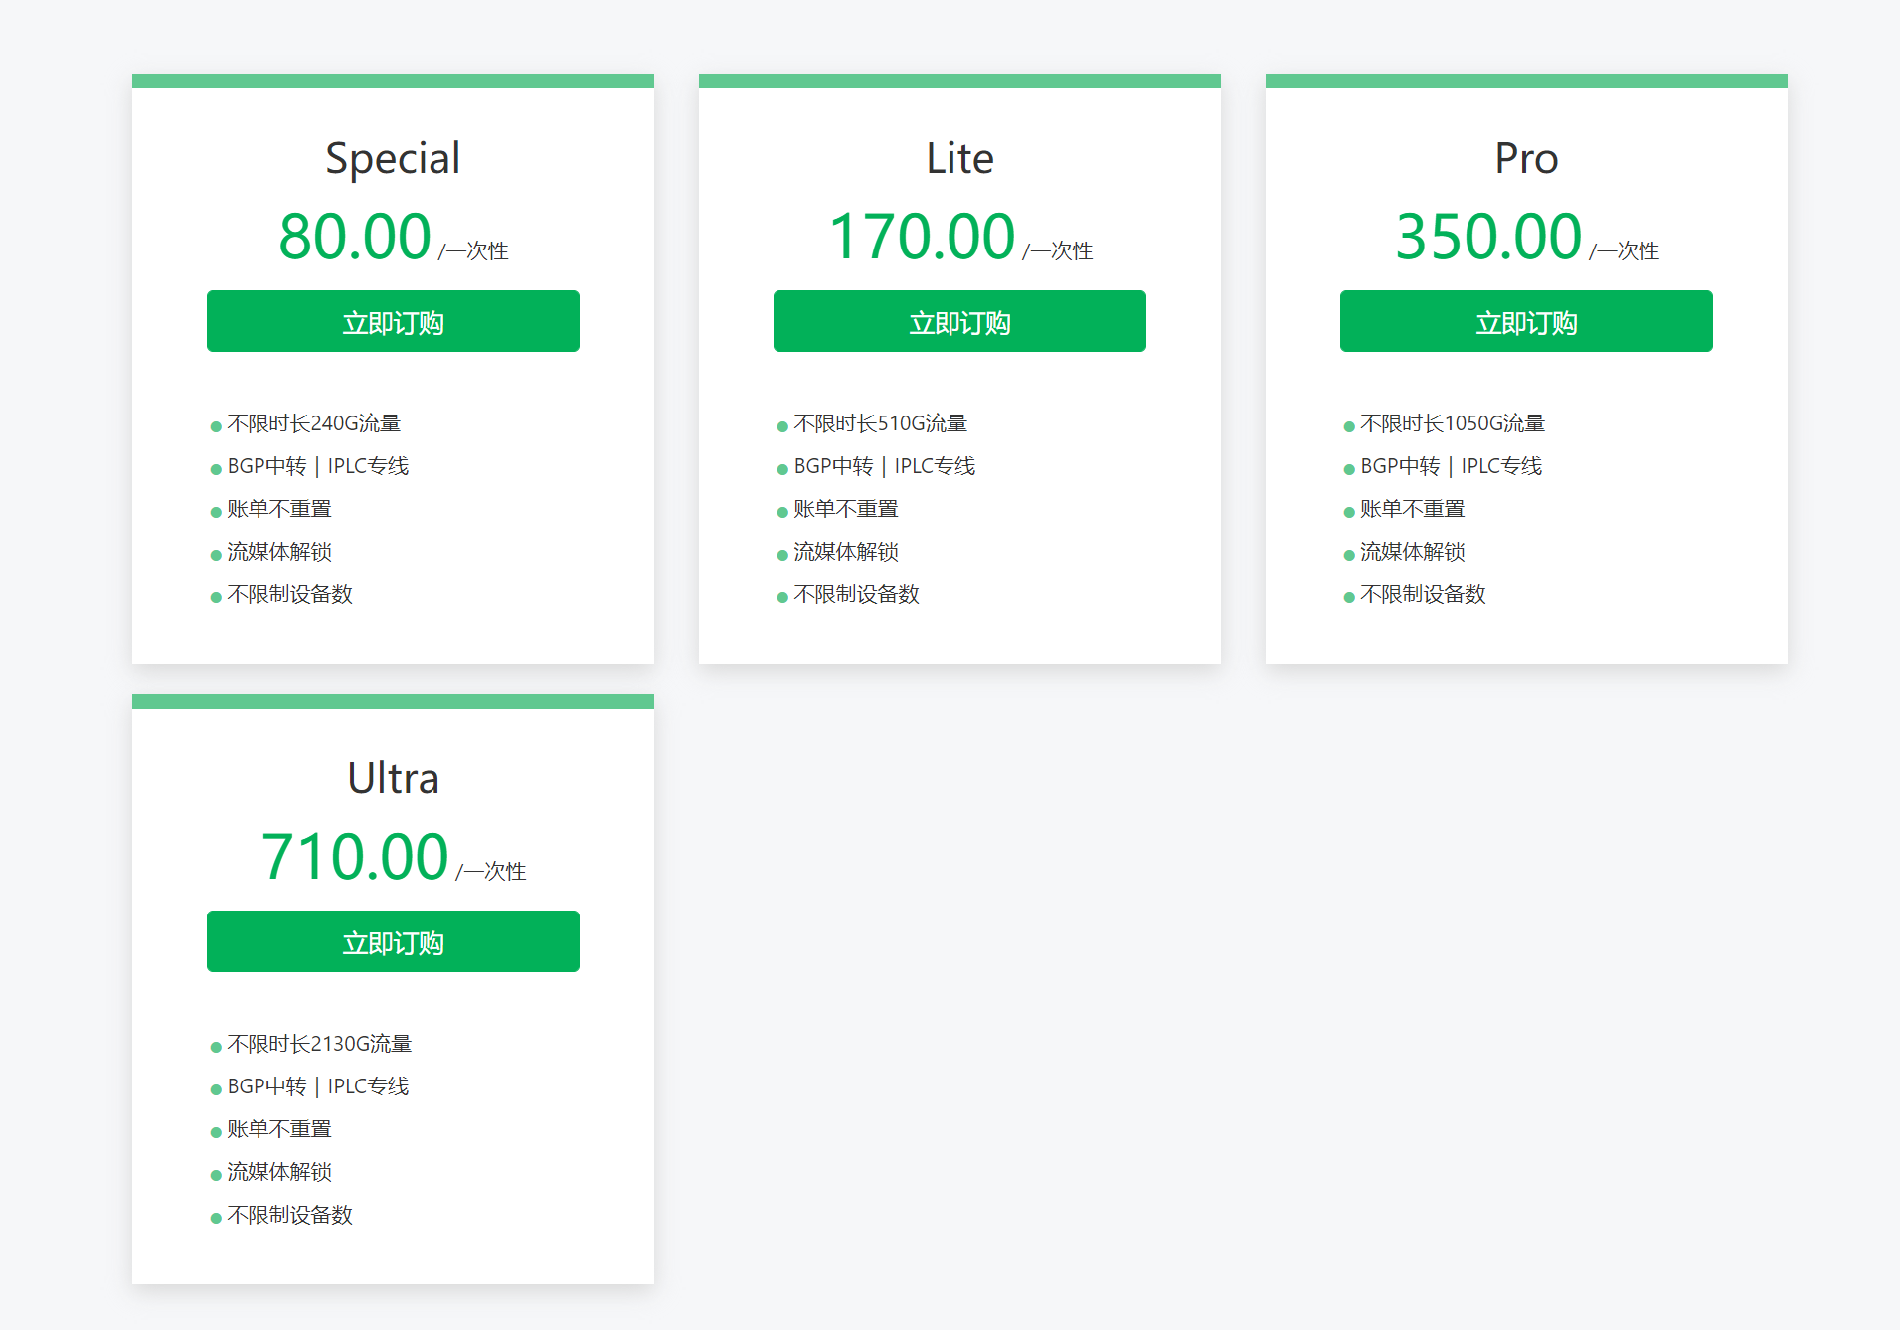The height and width of the screenshot is (1330, 1900).
Task: Click the 710.00 price
Action: pos(355,857)
